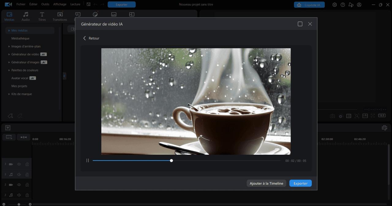Toggle lock on video track 2
392x206 pixels.
pos(27,185)
